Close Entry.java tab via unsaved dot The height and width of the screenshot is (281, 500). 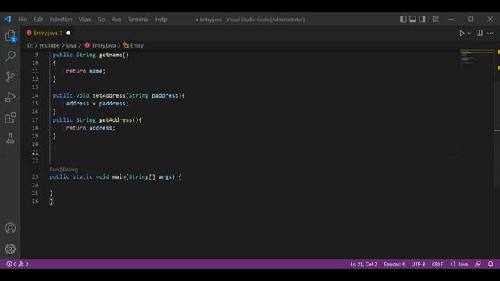coord(68,33)
